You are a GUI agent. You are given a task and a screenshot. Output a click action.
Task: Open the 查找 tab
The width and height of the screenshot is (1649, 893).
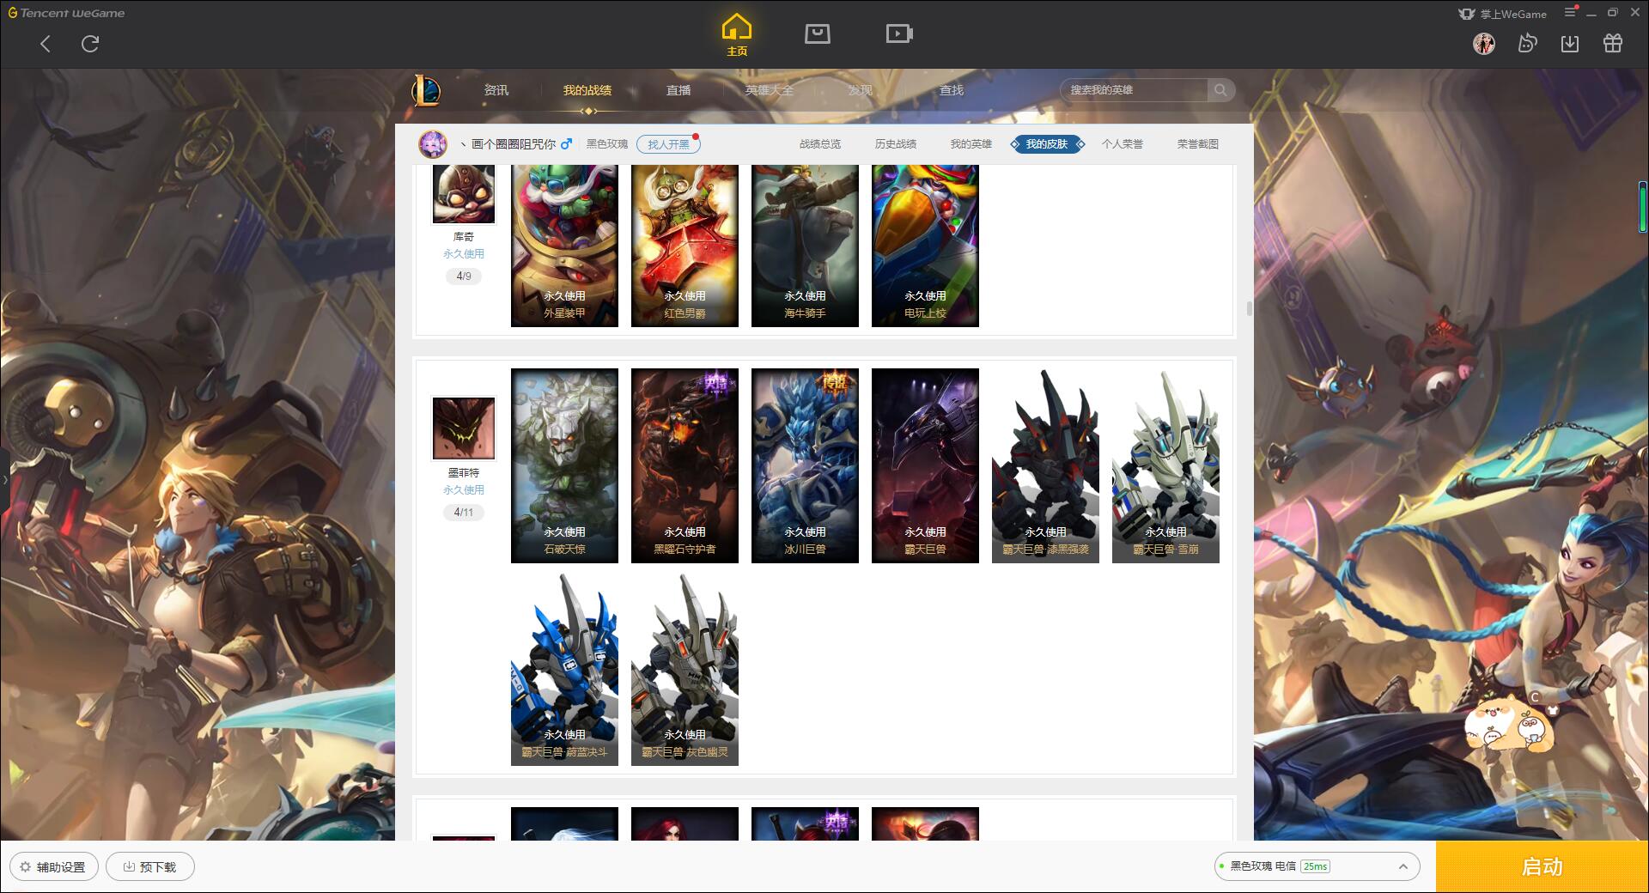click(952, 90)
